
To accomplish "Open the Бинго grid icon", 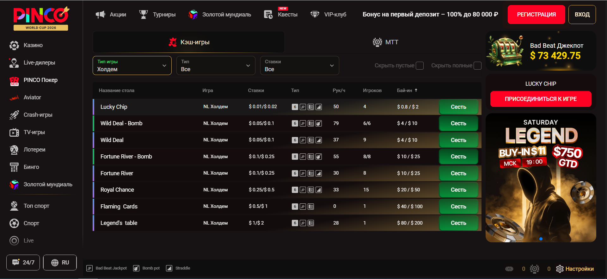I will coord(14,167).
